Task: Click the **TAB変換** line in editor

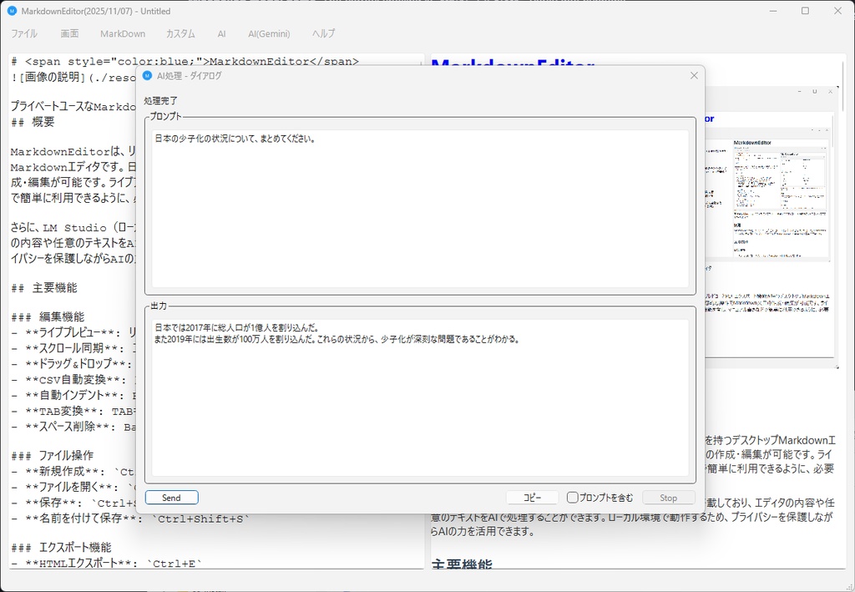Action: 73,411
